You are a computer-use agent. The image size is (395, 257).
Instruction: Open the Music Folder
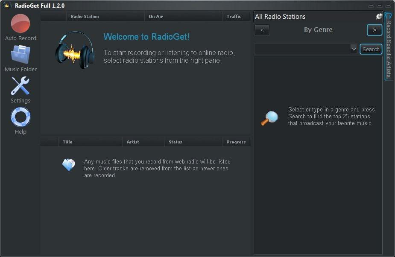pyautogui.click(x=20, y=55)
